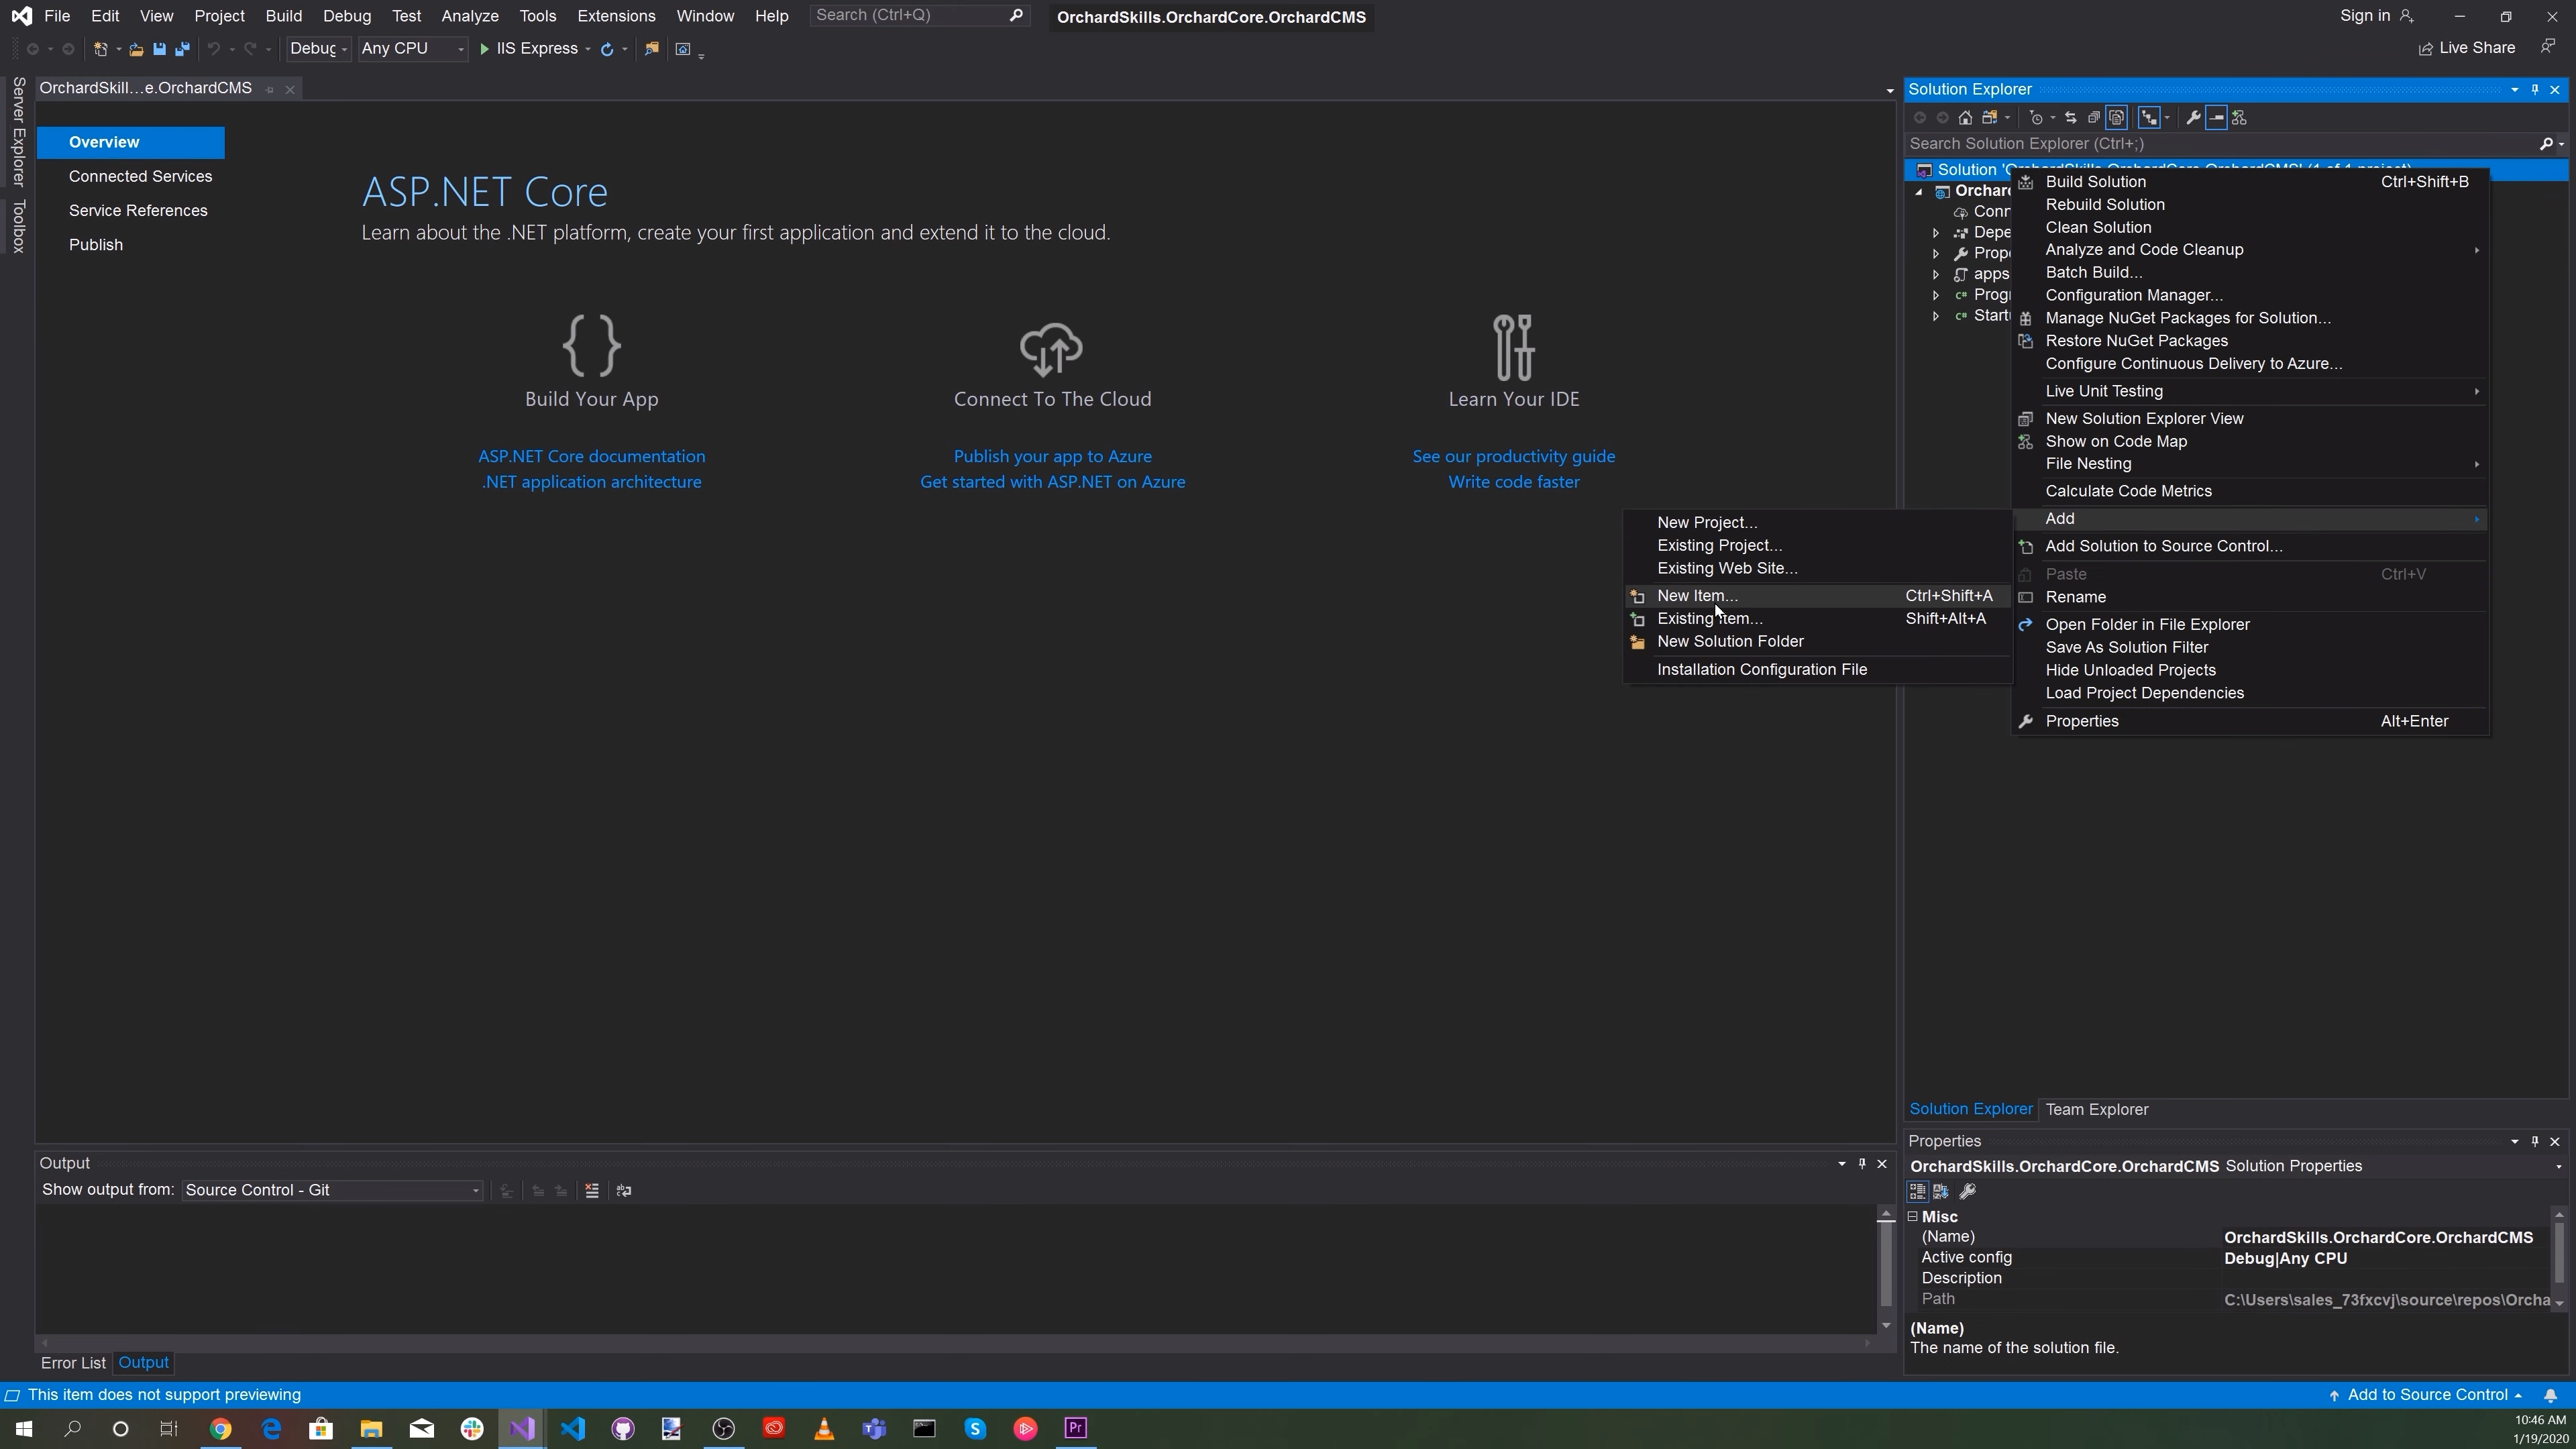The width and height of the screenshot is (2576, 1449).
Task: Click notifications bell icon in status bar
Action: [2550, 1395]
